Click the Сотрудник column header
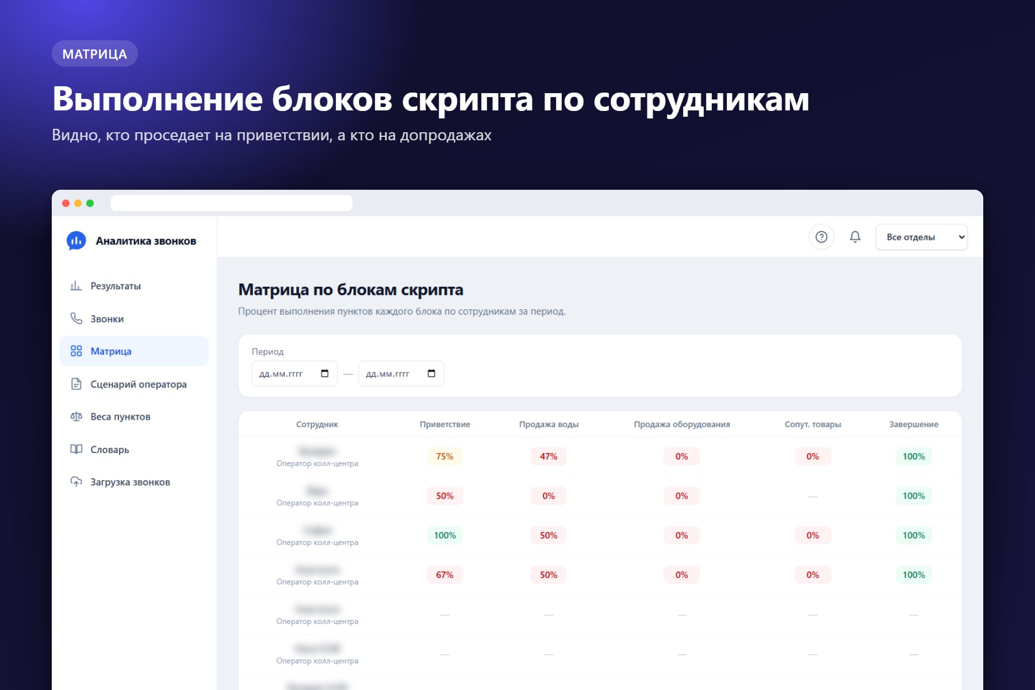This screenshot has height=690, width=1035. (x=317, y=424)
